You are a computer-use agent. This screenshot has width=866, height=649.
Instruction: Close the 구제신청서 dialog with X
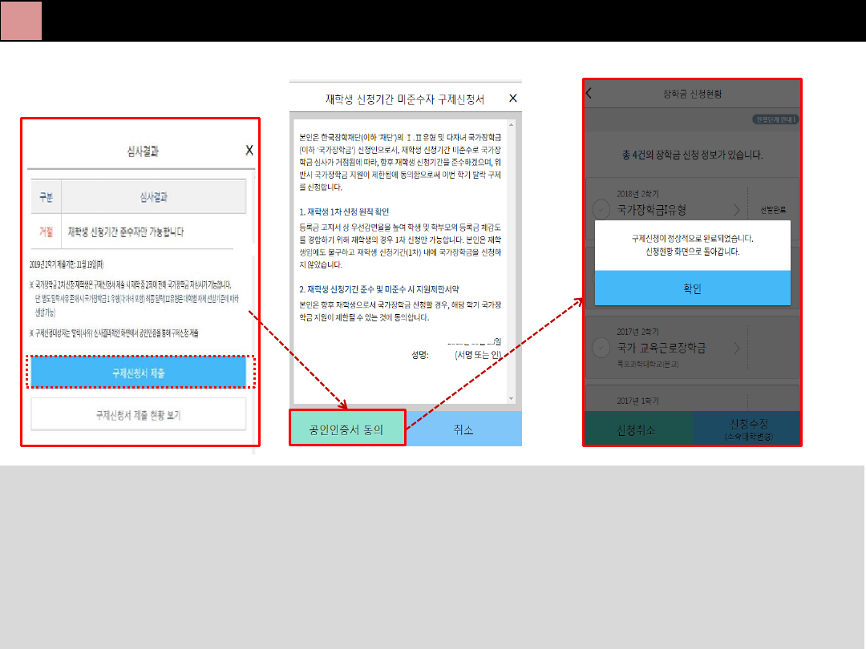(x=513, y=99)
